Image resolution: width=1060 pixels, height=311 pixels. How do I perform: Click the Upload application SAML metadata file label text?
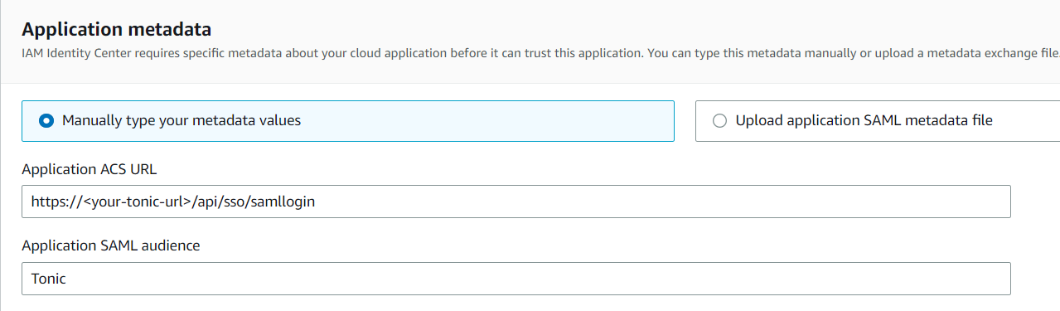click(864, 121)
